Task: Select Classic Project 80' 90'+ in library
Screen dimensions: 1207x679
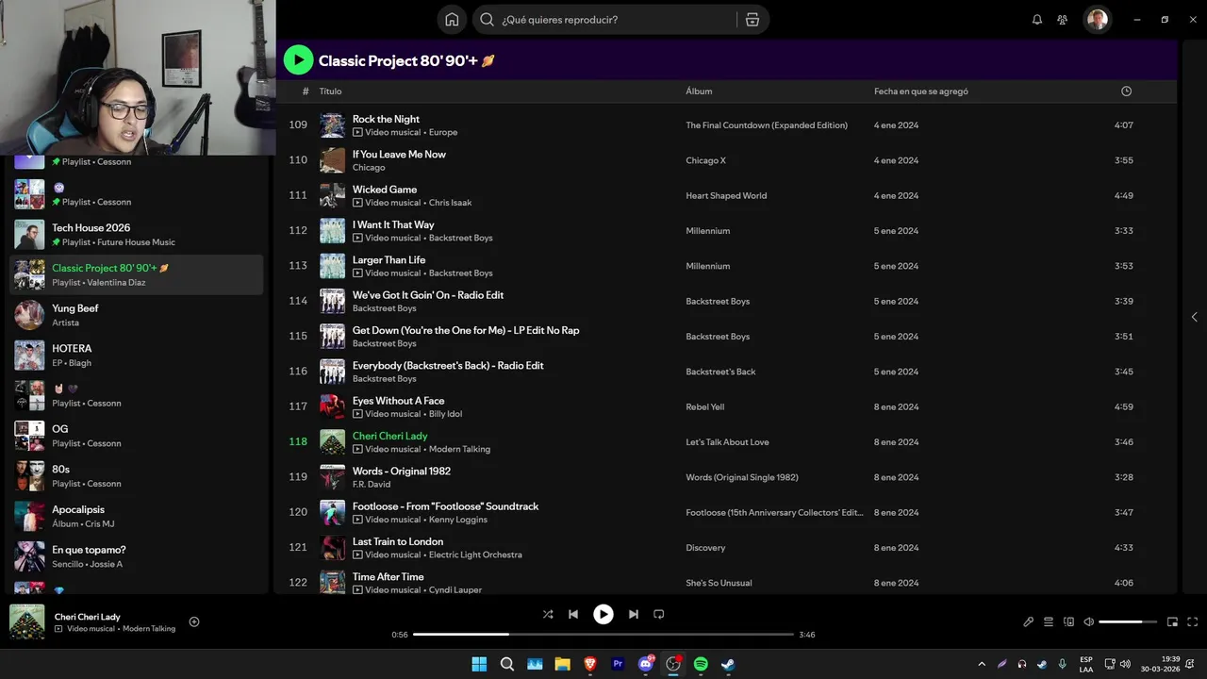Action: [137, 274]
